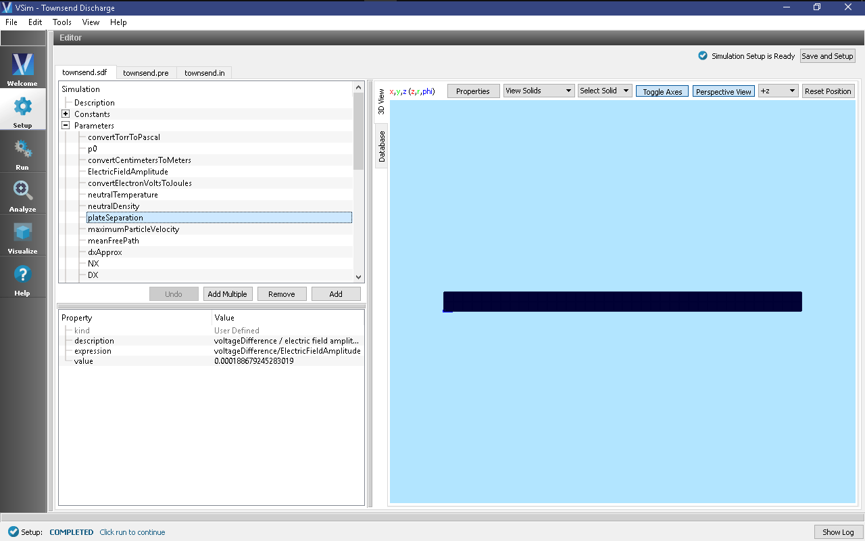
Task: Open Analyze via magnifier icon
Action: pyautogui.click(x=22, y=192)
